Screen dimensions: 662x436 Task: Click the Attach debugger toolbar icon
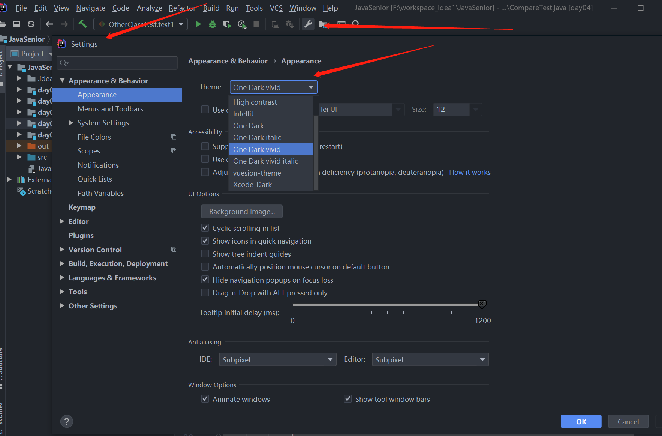pyautogui.click(x=275, y=24)
